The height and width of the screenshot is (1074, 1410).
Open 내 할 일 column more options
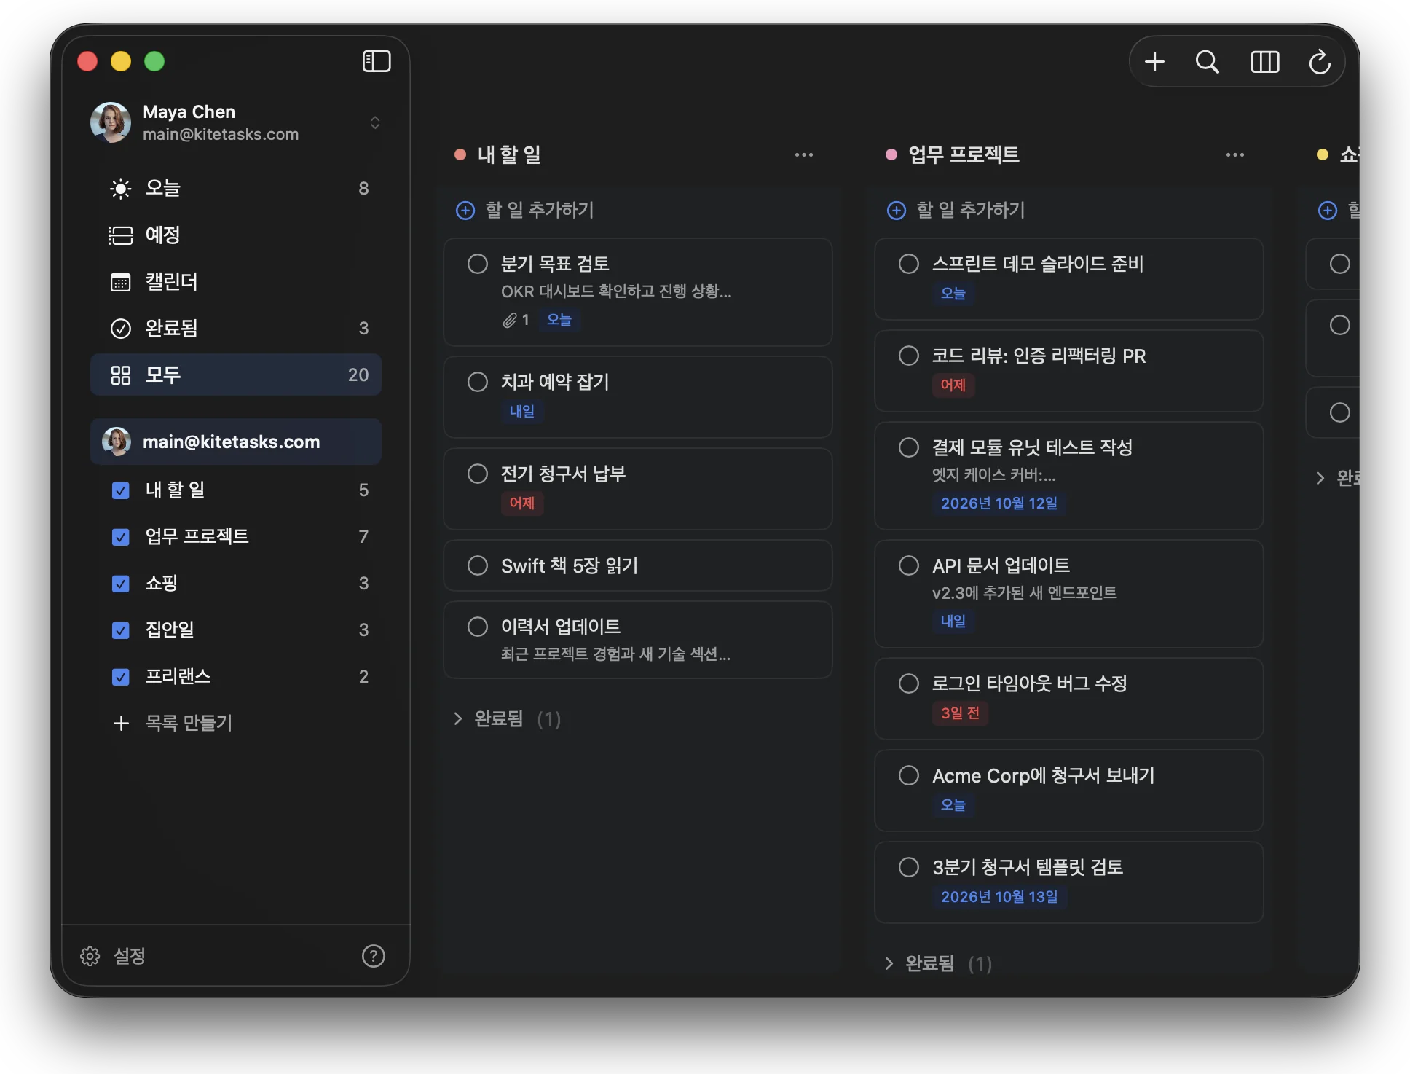click(804, 154)
